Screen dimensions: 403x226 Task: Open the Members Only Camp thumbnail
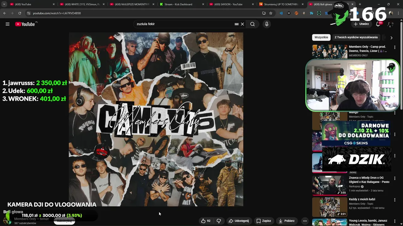tap(330, 52)
